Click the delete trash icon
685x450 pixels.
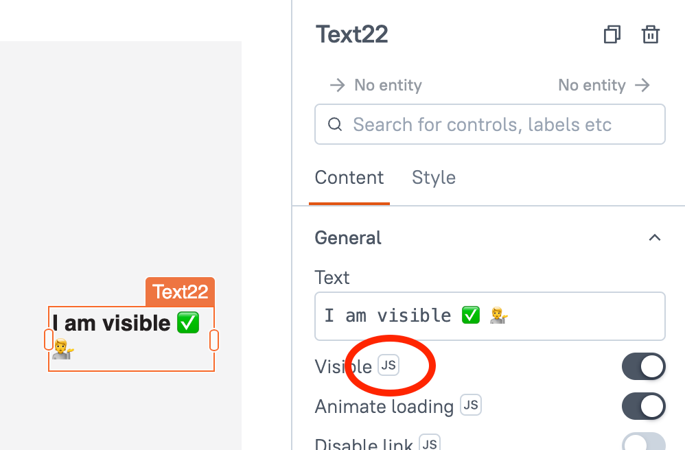[x=650, y=34]
